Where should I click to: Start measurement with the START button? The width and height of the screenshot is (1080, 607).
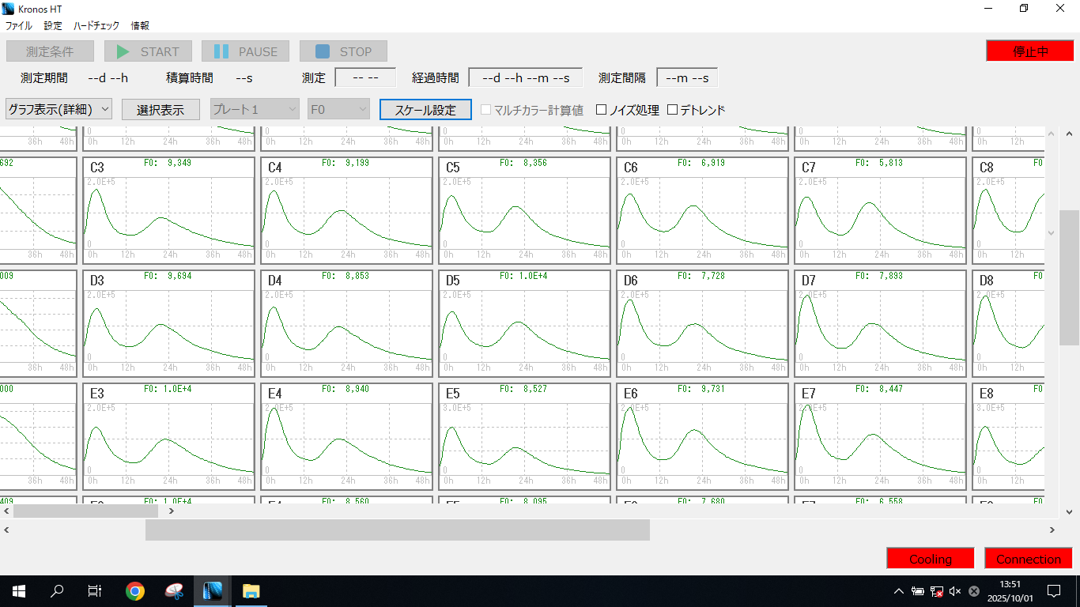click(x=149, y=51)
